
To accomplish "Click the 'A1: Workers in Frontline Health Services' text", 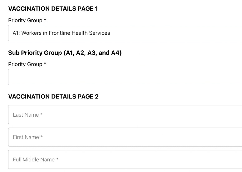I will click(x=61, y=33).
